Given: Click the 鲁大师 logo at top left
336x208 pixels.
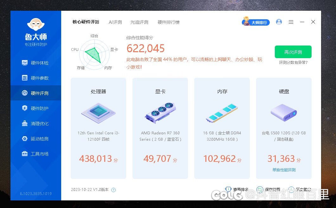Looking at the screenshot, I should [x=36, y=32].
